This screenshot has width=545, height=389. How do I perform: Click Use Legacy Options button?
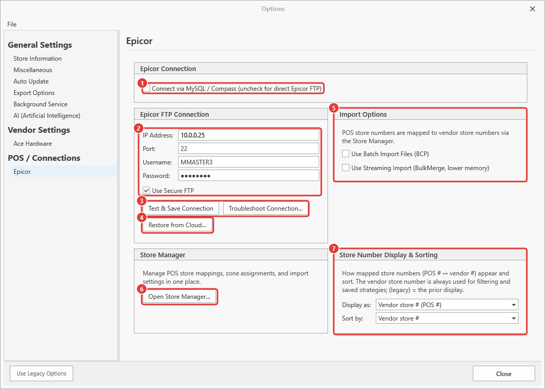[x=42, y=373]
